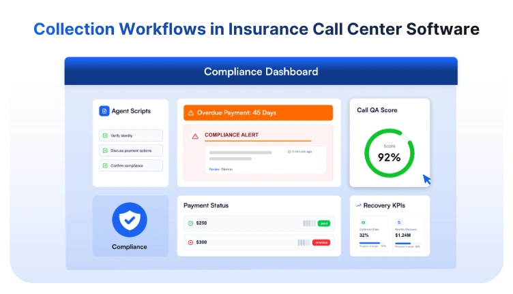Click the page title Collection Workflows heading
Viewport: 513px width, 294px height.
(256, 29)
